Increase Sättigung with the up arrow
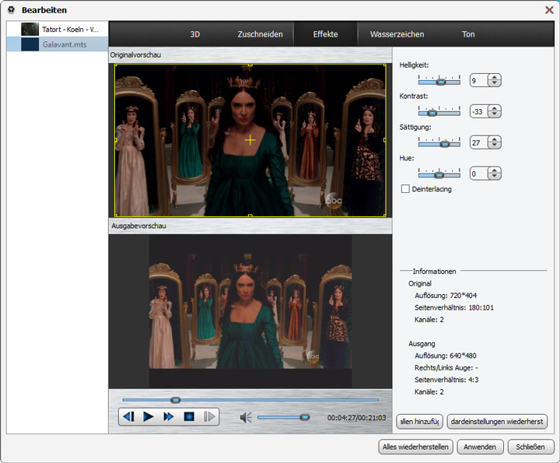560x463 pixels. coord(495,139)
